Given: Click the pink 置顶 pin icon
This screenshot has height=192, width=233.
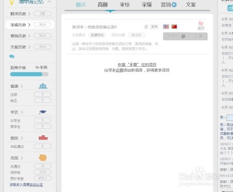Looking at the screenshot, I should point(201,24).
